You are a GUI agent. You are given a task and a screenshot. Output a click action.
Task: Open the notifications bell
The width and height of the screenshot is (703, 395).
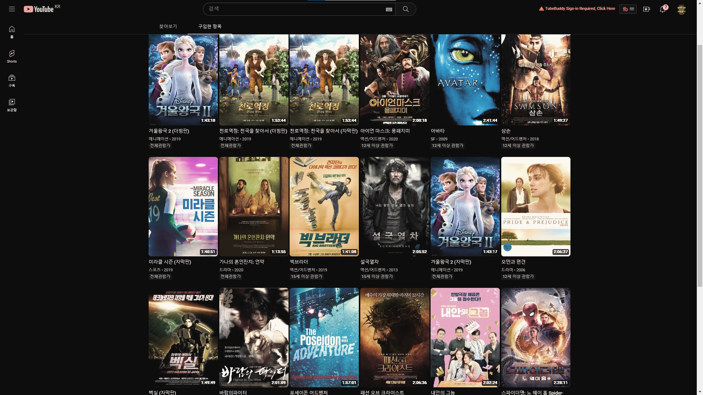[x=663, y=9]
